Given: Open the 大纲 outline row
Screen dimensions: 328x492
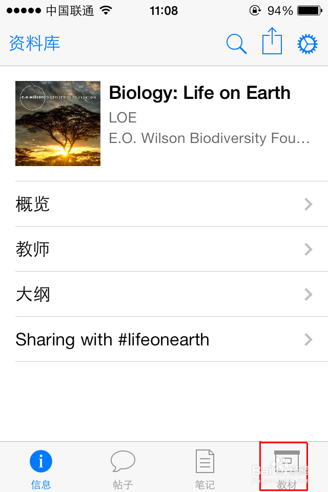Looking at the screenshot, I should pos(154,295).
